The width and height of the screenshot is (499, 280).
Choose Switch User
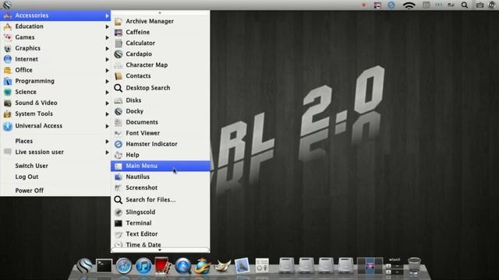click(x=55, y=166)
